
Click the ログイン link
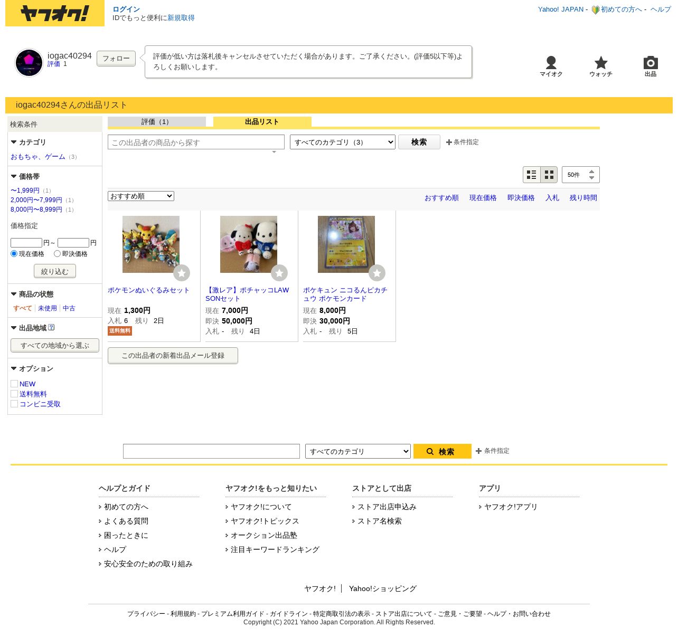click(126, 9)
